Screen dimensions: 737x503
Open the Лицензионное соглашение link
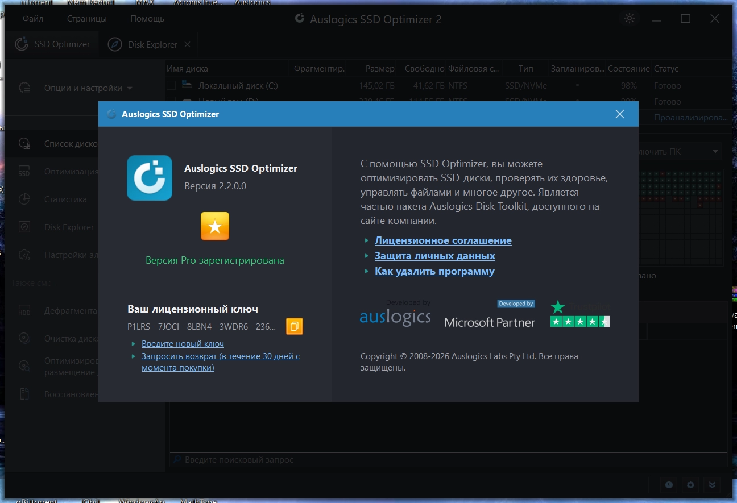click(443, 240)
